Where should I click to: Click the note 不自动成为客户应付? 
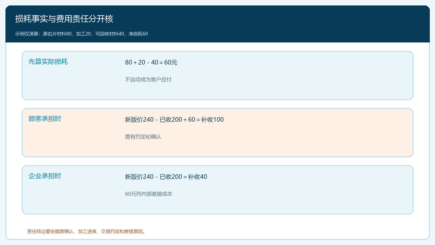coord(148,79)
